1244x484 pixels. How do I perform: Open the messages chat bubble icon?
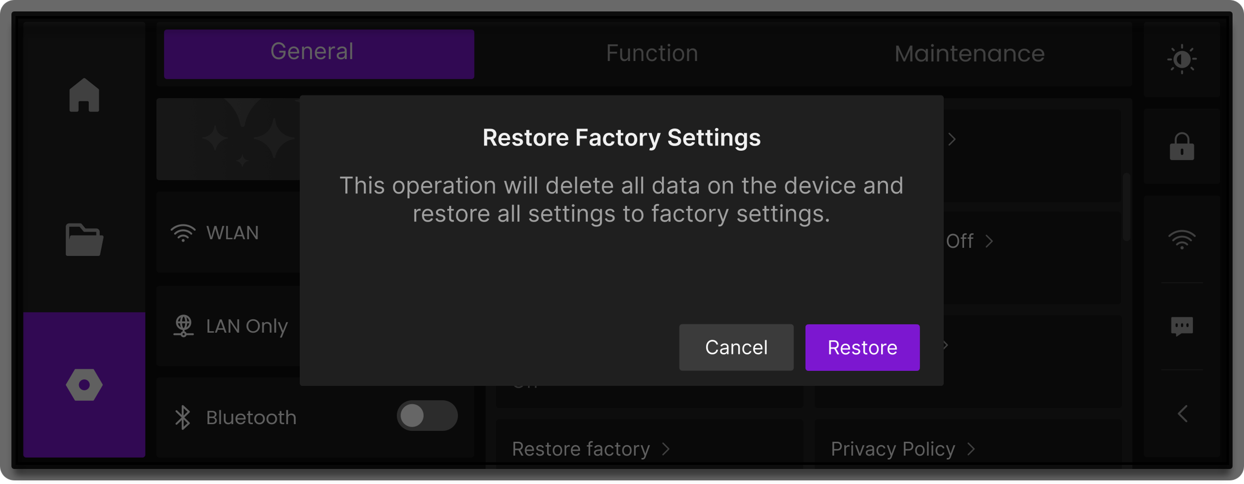1181,326
